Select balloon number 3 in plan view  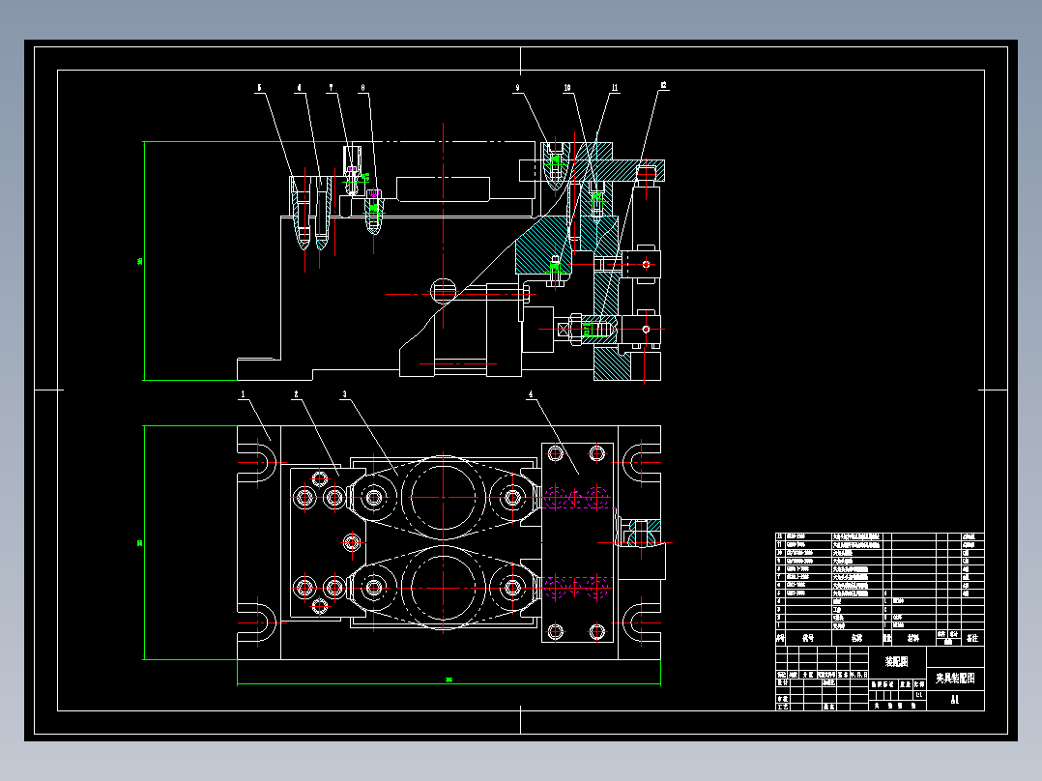[344, 394]
